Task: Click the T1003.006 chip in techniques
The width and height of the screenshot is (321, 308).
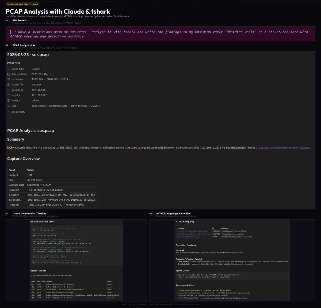Action: [37, 79]
